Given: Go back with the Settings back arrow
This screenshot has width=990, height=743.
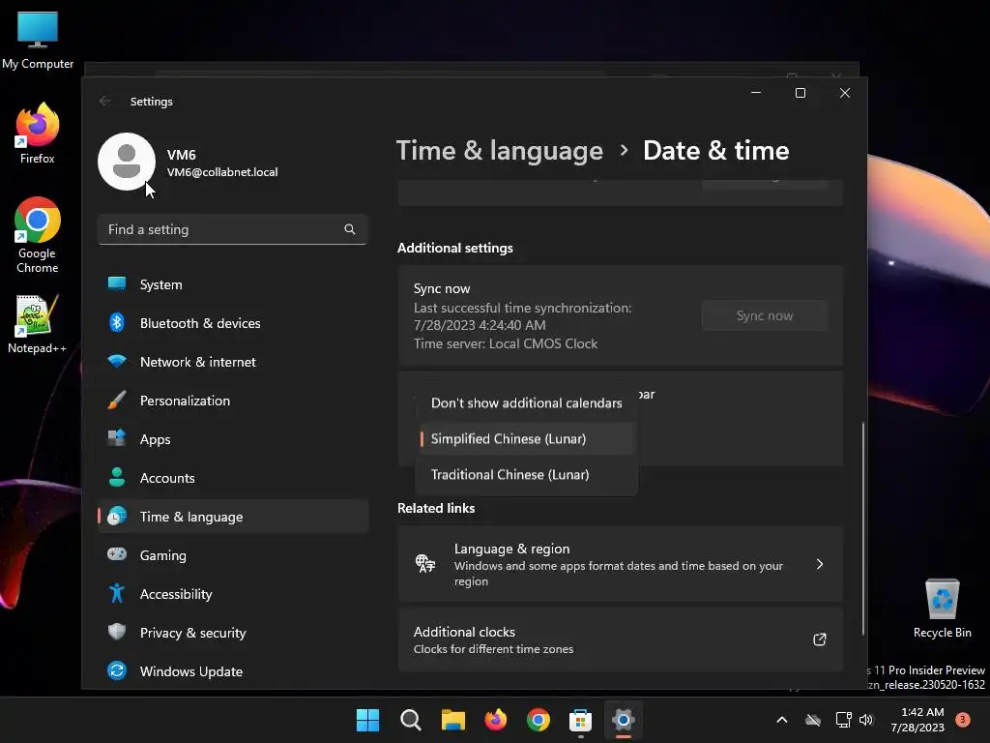Looking at the screenshot, I should [x=104, y=101].
